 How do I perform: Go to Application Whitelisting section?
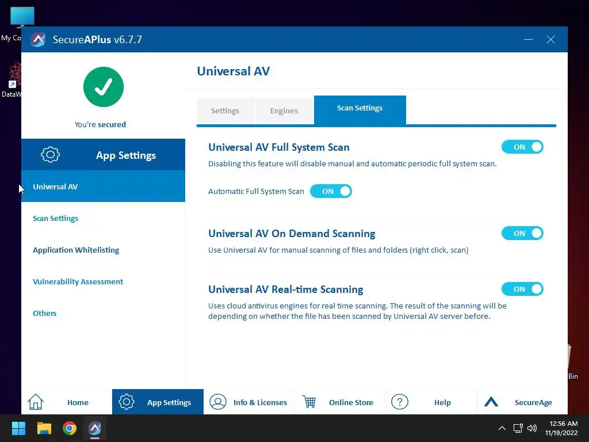click(x=76, y=250)
